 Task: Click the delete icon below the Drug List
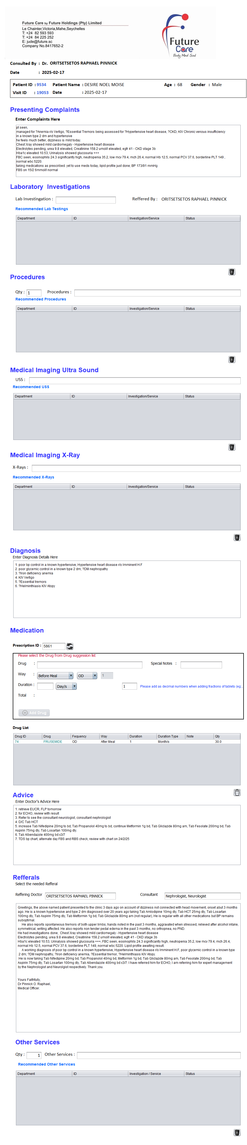pos(237,792)
